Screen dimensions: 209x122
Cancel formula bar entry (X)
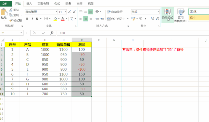pyautogui.click(x=35, y=33)
